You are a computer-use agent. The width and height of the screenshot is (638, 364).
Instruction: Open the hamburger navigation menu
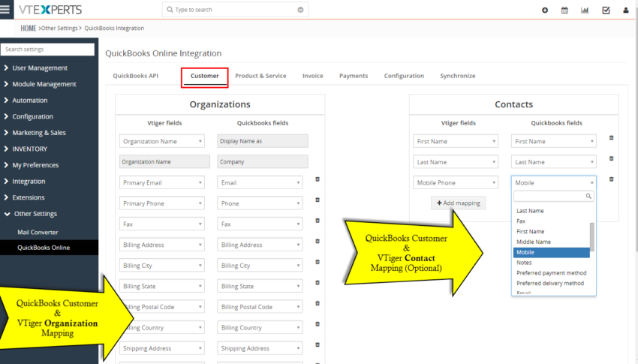coord(5,9)
